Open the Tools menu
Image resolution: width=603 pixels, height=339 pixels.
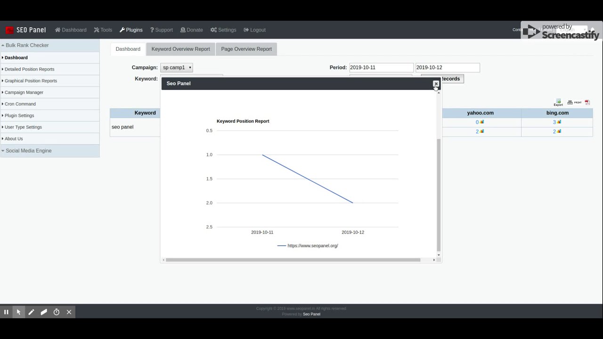[103, 30]
